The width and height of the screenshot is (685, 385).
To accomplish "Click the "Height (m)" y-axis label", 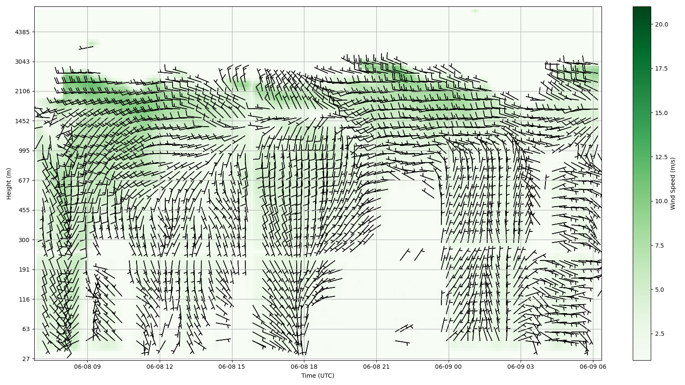I will pyautogui.click(x=9, y=184).
